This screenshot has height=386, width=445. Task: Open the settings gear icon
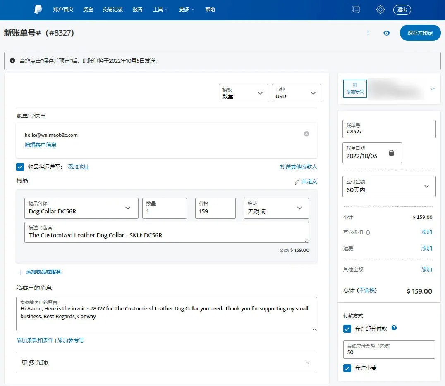(380, 9)
